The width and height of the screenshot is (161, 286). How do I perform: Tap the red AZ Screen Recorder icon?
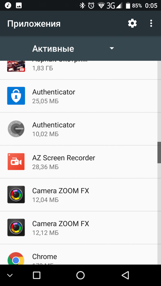[16, 162]
